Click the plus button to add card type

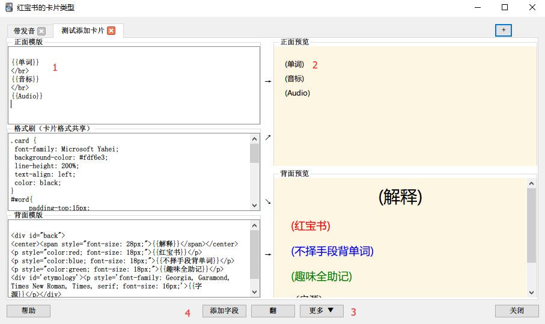coord(503,30)
